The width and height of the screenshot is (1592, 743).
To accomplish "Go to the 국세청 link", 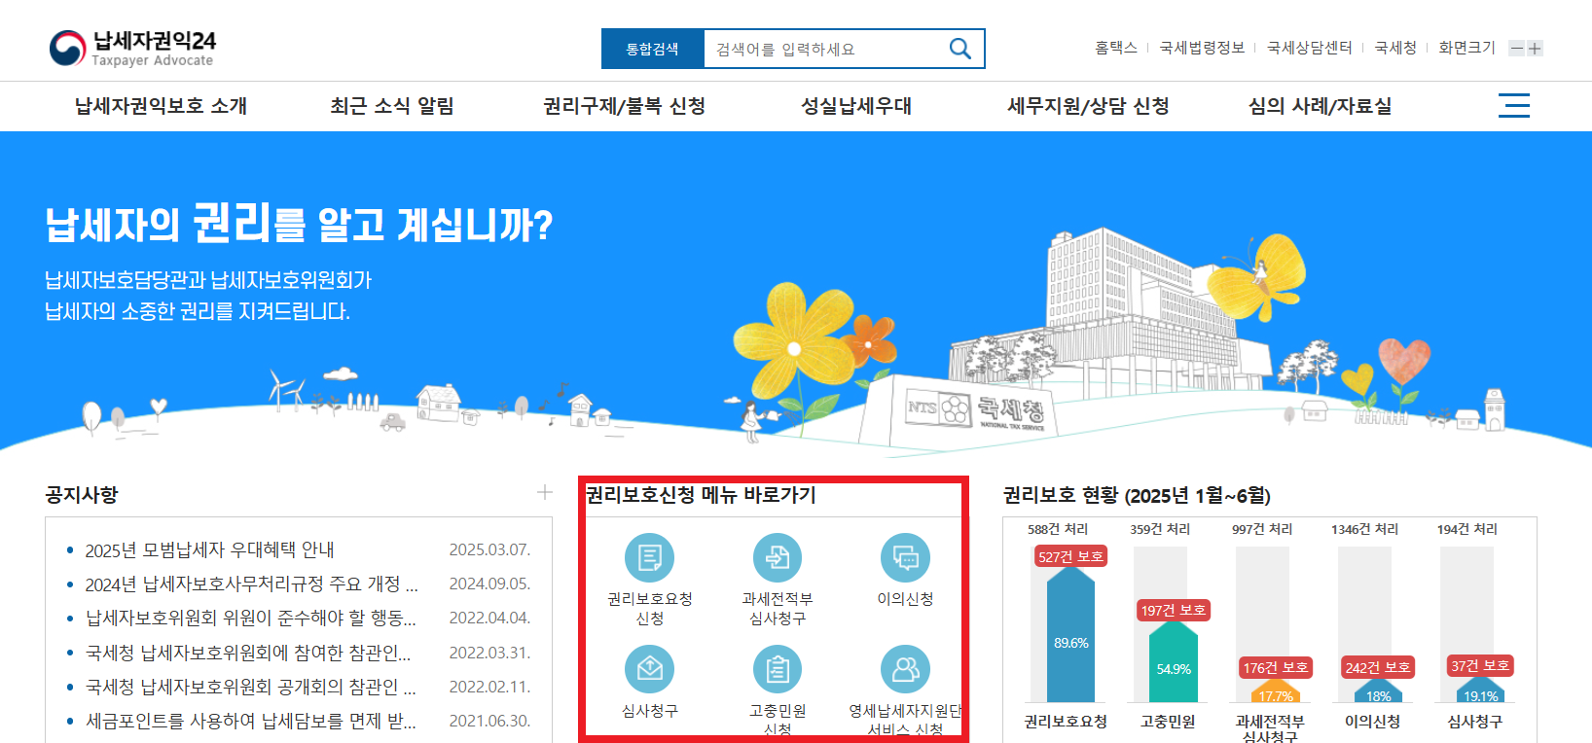I will pyautogui.click(x=1395, y=48).
